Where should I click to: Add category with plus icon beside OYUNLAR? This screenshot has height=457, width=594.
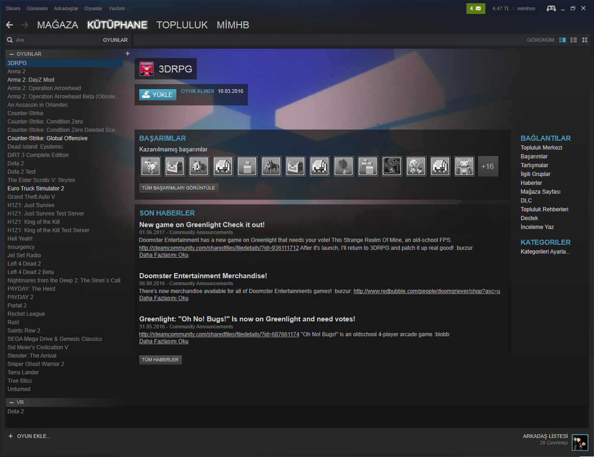[x=128, y=53]
